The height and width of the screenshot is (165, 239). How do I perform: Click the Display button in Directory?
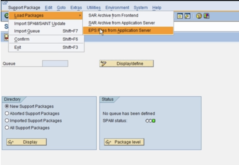click(x=26, y=142)
